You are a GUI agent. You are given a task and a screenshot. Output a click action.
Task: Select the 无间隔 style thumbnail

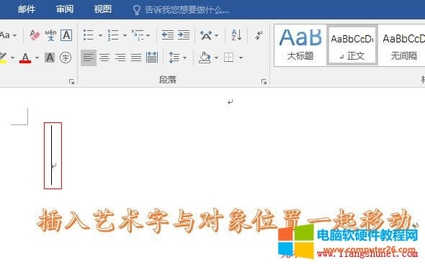pos(403,45)
